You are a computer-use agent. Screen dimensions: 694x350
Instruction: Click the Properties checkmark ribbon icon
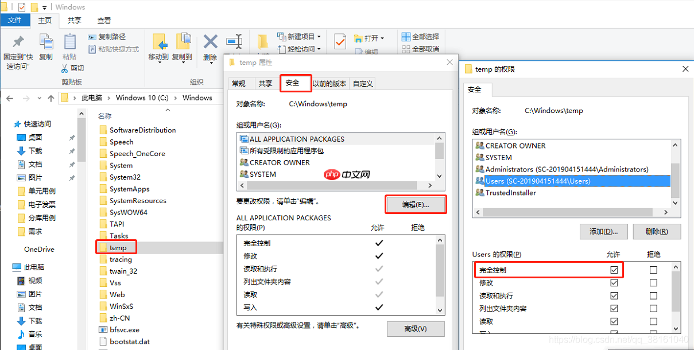point(340,41)
